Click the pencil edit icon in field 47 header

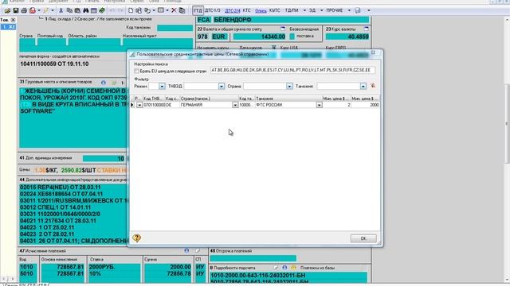click(x=198, y=251)
